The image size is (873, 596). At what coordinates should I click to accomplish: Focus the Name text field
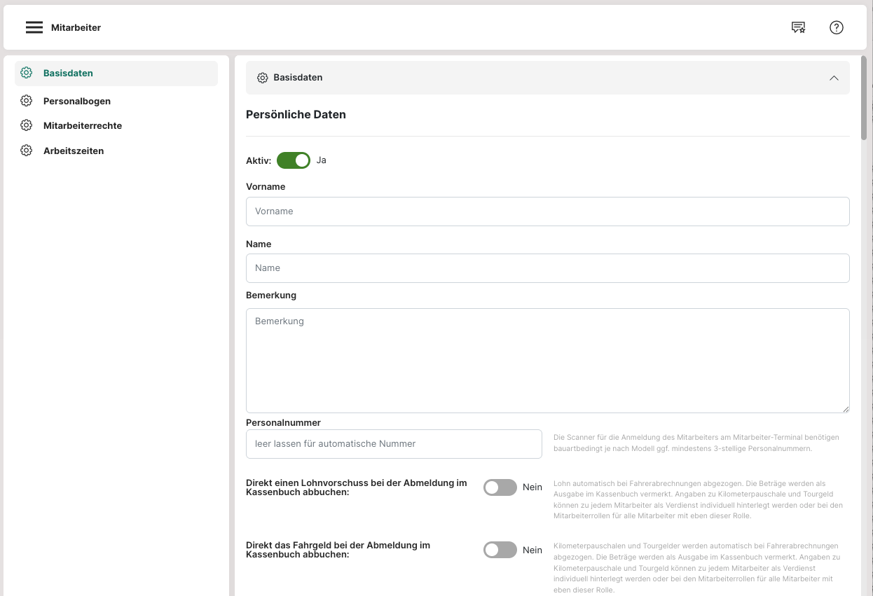pyautogui.click(x=547, y=268)
